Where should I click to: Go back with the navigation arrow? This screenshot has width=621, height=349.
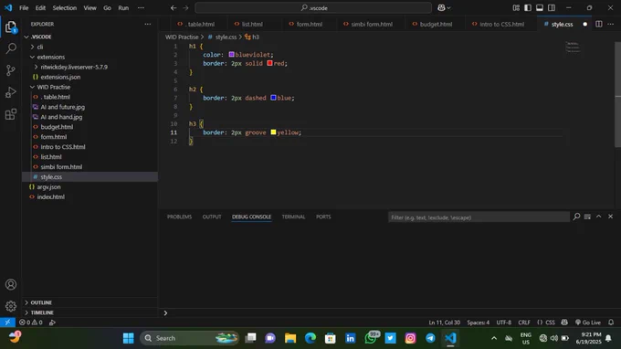174,8
